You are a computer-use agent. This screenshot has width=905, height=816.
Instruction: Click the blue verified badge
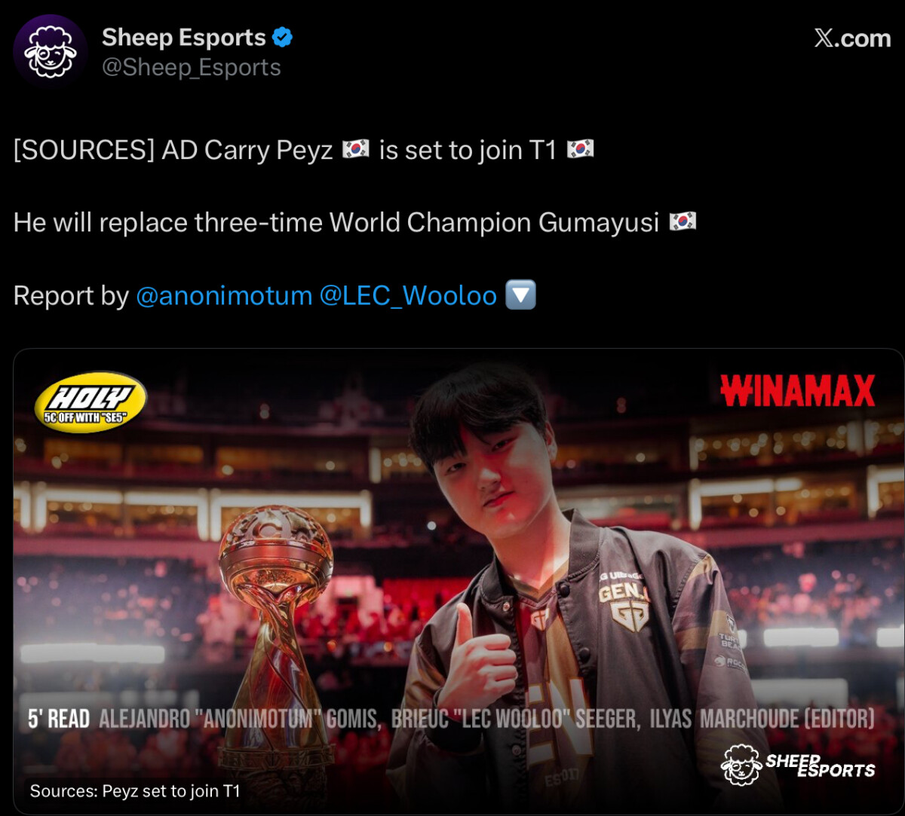point(282,37)
